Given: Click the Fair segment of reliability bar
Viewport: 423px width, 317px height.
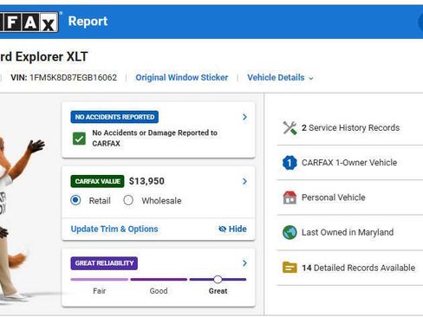Looking at the screenshot, I should point(99,279).
